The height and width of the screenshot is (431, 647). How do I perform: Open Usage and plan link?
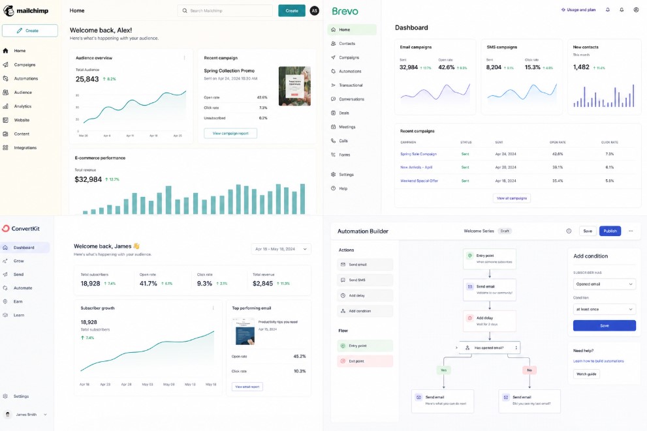point(578,10)
